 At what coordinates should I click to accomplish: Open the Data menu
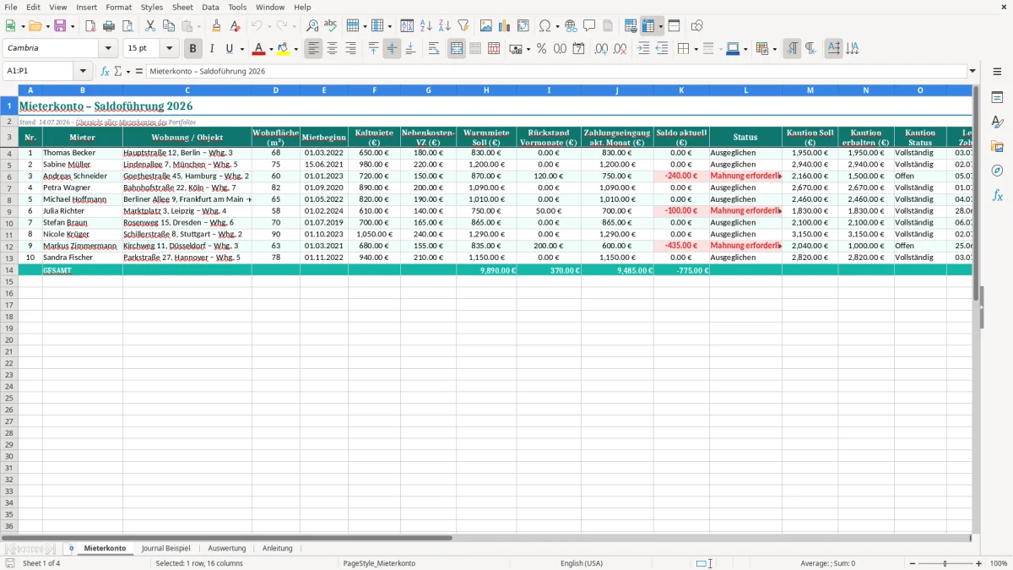(x=210, y=7)
